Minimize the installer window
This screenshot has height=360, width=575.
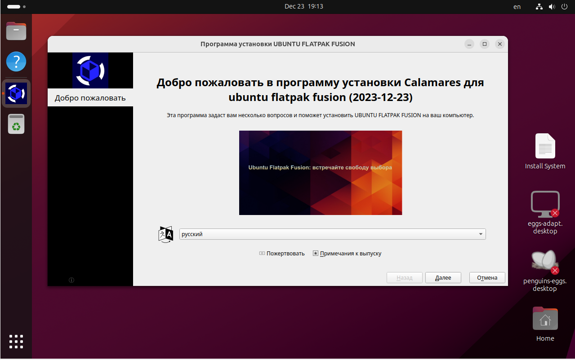[469, 44]
